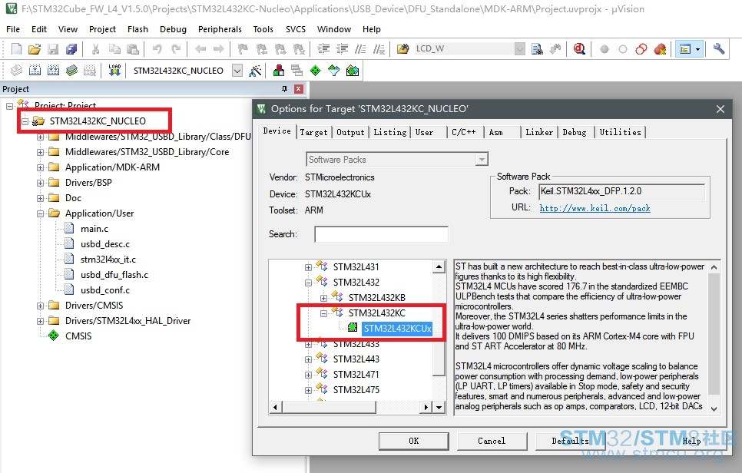
Task: Click the Batch build icon
Action: [x=71, y=71]
